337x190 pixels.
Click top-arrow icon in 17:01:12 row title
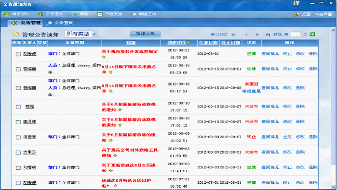click(120, 125)
